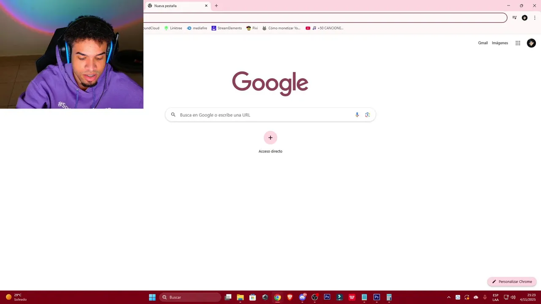The width and height of the screenshot is (541, 304).
Task: Open Notepad from taskbar
Action: click(x=364, y=297)
